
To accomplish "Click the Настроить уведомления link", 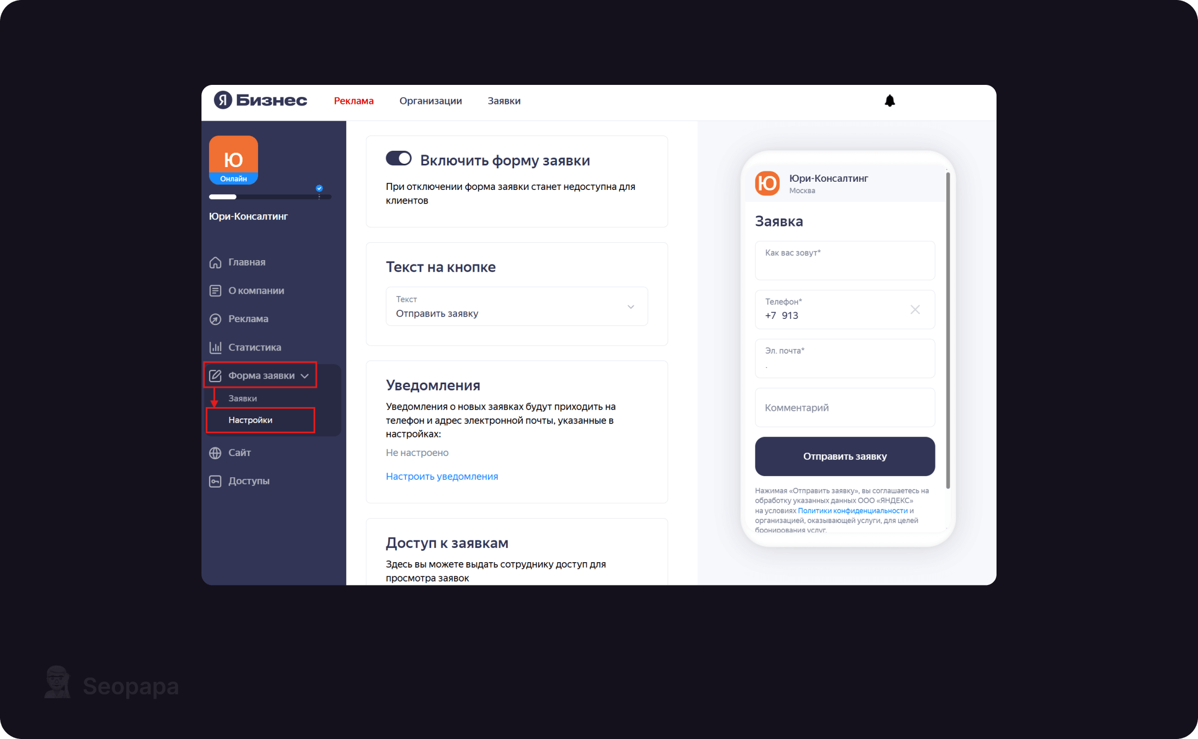I will click(x=442, y=477).
